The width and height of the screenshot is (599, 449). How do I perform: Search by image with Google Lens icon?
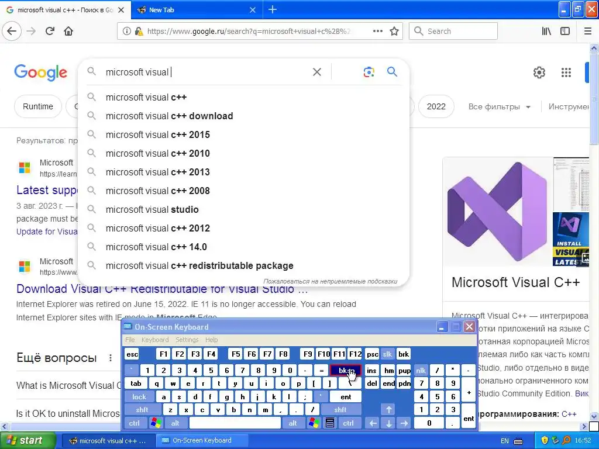click(369, 72)
